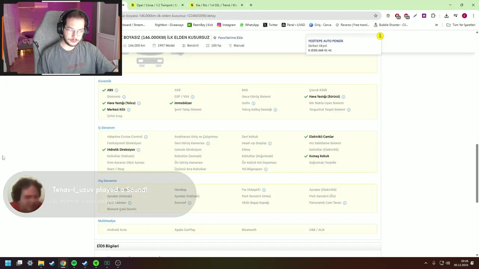This screenshot has width=479, height=269.
Task: Click the YEDİTEPE AUTO PENDİK seller name
Action: [326, 41]
